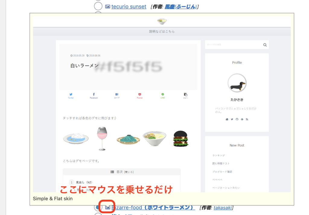
Task: Open the takasaki author link
Action: click(x=223, y=207)
